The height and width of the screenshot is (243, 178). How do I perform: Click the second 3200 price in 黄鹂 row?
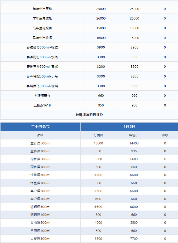tap(134, 66)
